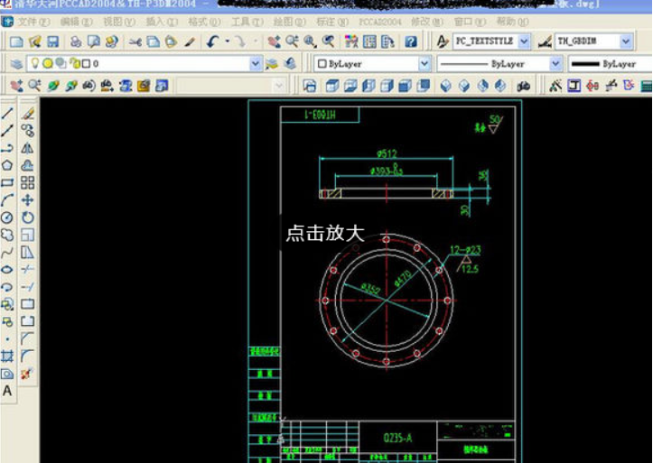Toggle the layer freeze sun icon
This screenshot has height=463, width=653.
click(x=47, y=64)
